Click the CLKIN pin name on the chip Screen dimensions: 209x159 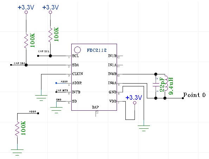tap(78, 74)
